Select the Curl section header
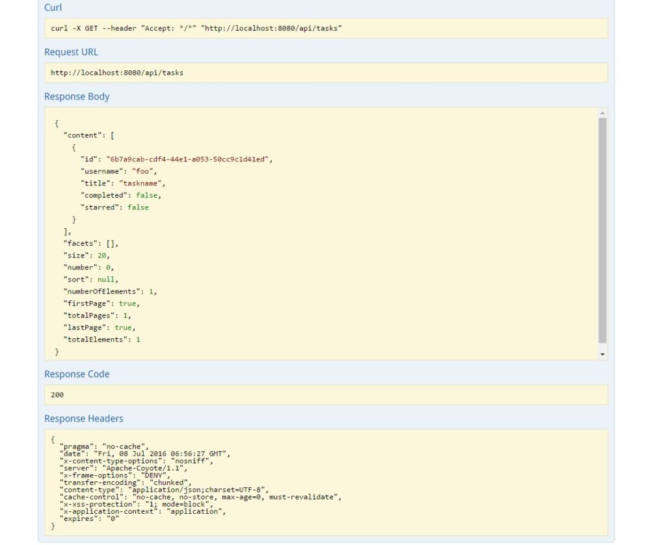The height and width of the screenshot is (545, 666). [x=52, y=8]
